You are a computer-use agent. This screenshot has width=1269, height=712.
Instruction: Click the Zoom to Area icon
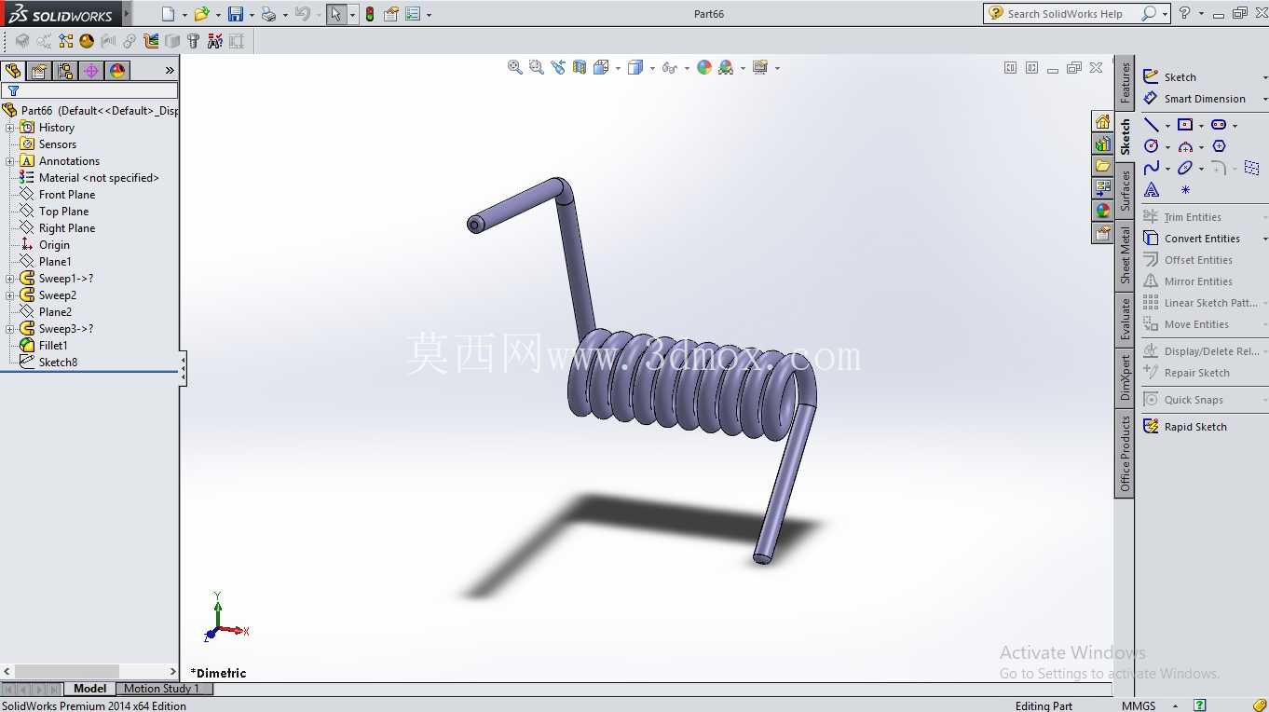(x=536, y=67)
